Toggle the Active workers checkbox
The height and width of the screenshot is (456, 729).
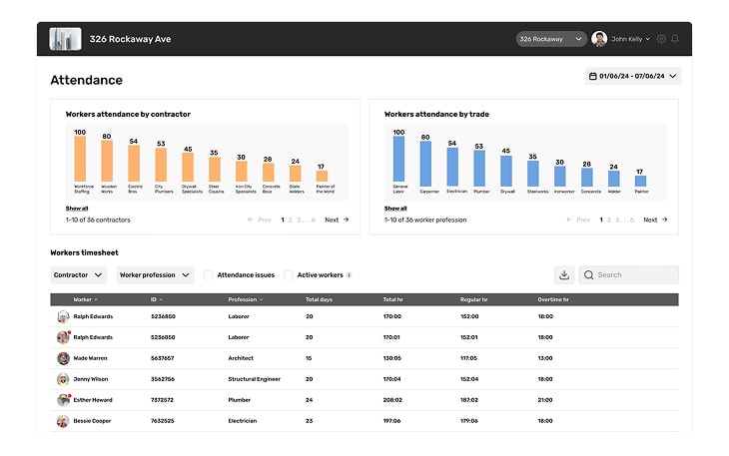pyautogui.click(x=289, y=274)
